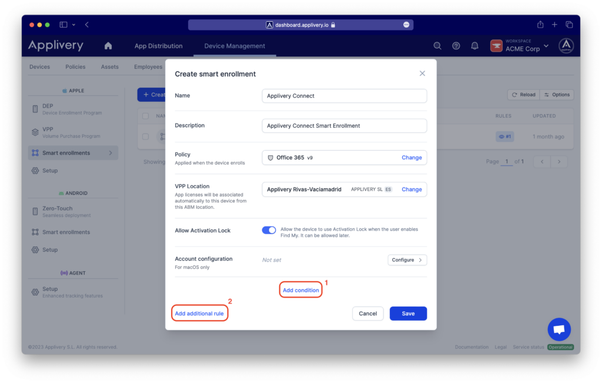
Task: Open Assets subtab
Action: click(x=109, y=67)
